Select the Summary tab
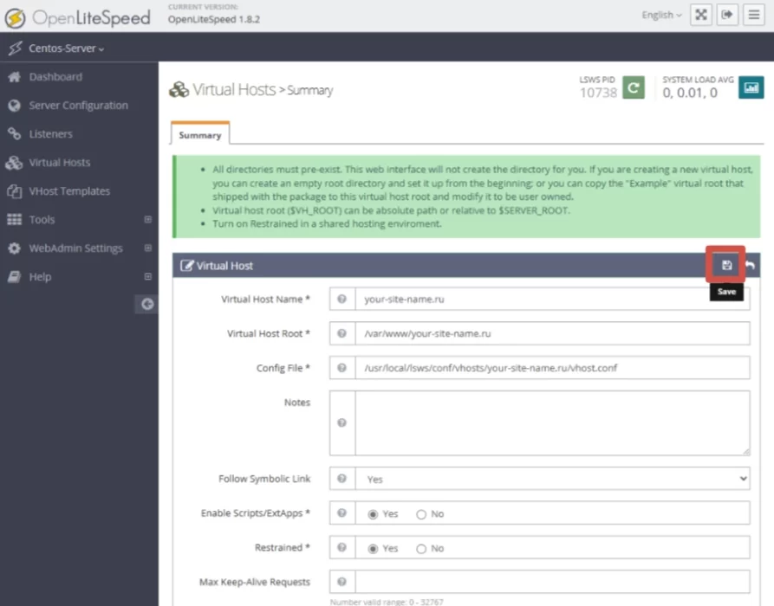This screenshot has width=774, height=606. tap(200, 134)
